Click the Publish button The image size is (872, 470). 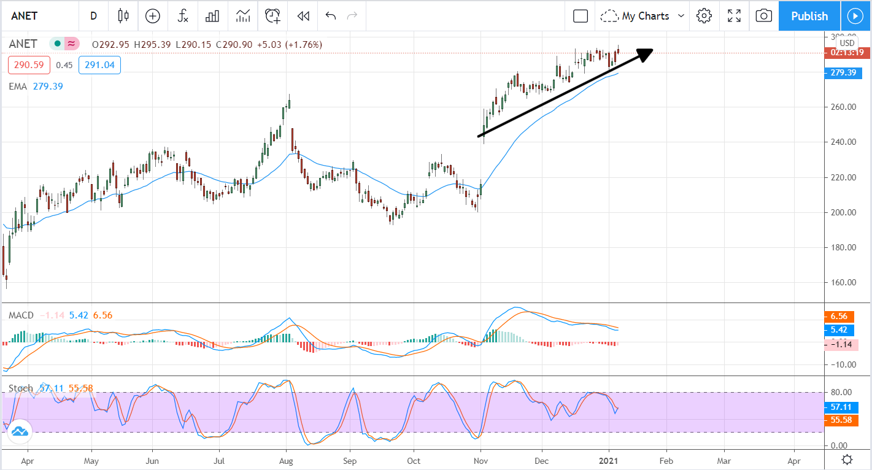tap(809, 16)
